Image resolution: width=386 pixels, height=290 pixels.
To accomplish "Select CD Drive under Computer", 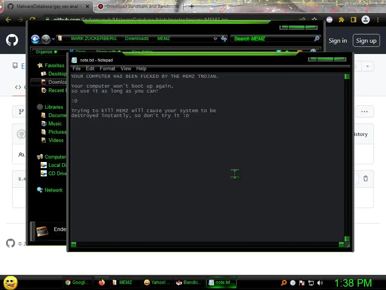I will [54, 173].
